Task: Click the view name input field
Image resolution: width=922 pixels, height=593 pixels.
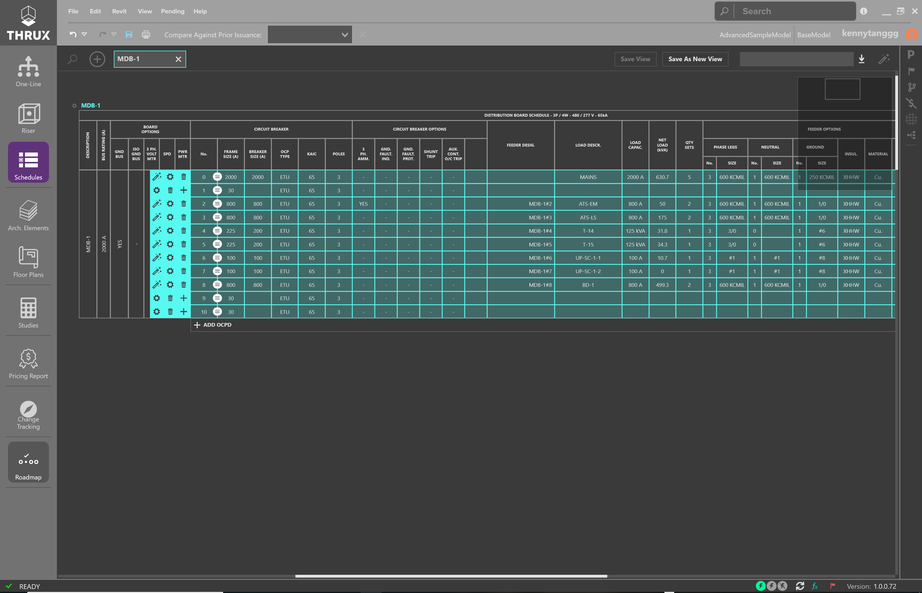Action: (796, 59)
